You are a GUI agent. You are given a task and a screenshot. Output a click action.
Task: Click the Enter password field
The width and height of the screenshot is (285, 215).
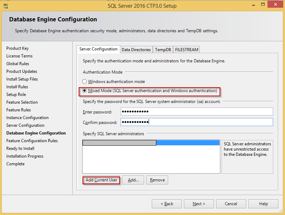coord(197,111)
